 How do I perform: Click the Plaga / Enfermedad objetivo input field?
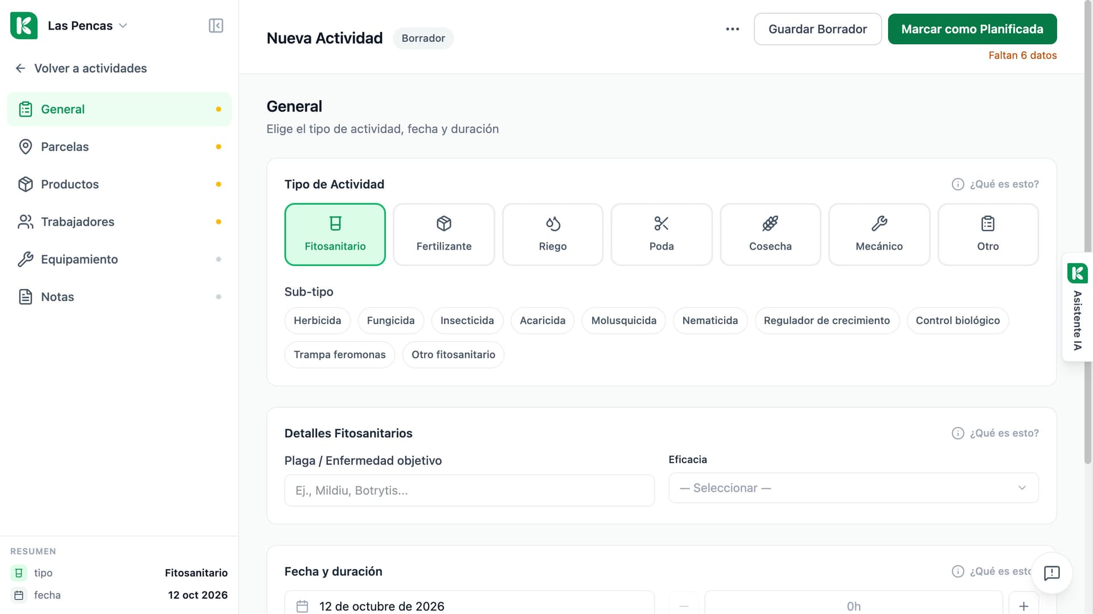coord(469,490)
